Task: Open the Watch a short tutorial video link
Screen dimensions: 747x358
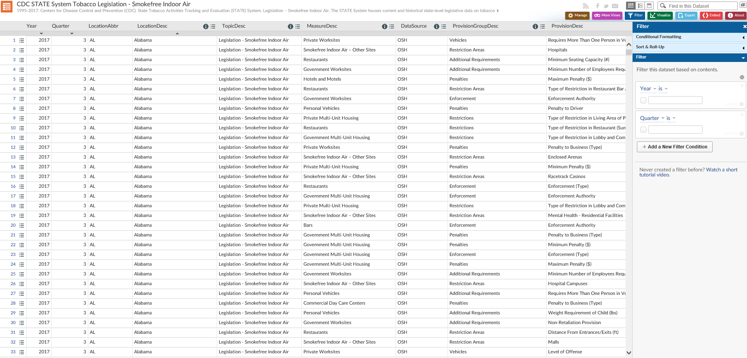Action: coord(688,172)
